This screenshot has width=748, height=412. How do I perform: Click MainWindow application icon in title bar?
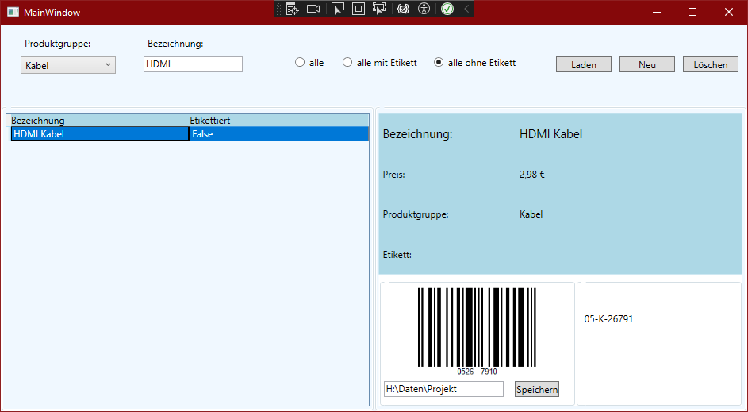point(13,13)
